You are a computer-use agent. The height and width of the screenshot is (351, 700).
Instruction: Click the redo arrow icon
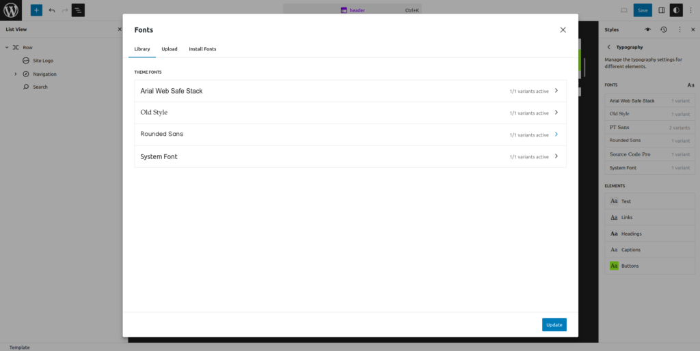(x=65, y=10)
